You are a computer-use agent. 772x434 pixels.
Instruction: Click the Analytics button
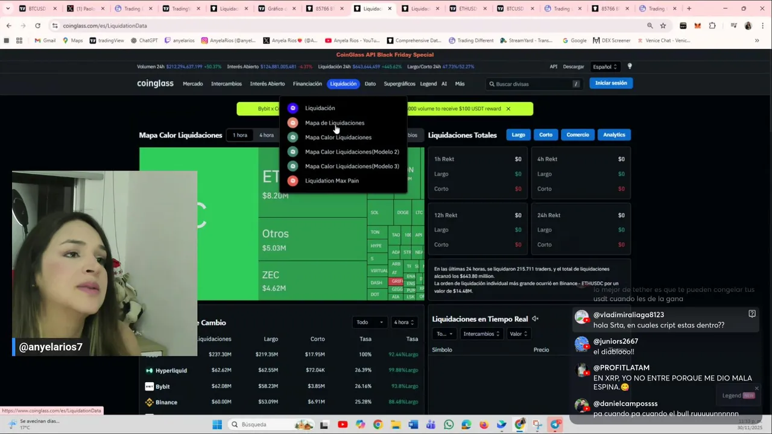614,134
